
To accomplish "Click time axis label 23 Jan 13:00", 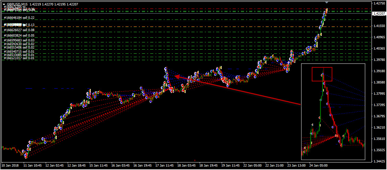I will click(x=297, y=166).
